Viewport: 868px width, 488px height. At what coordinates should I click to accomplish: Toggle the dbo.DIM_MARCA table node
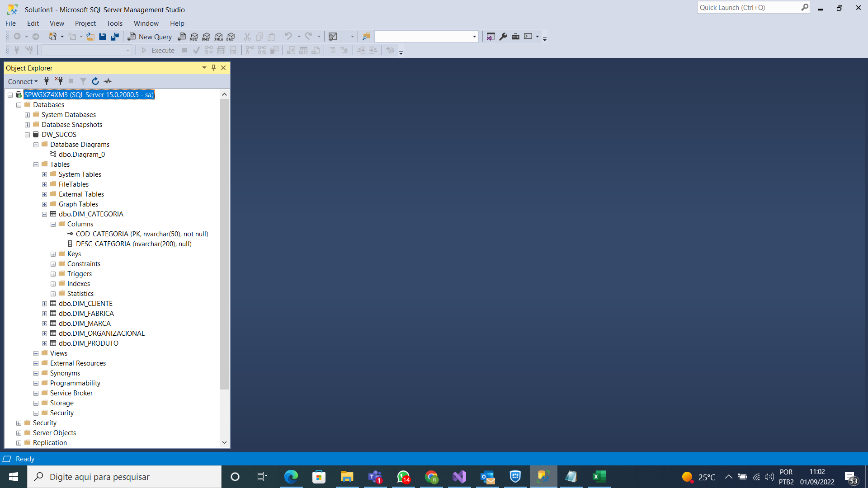[45, 323]
